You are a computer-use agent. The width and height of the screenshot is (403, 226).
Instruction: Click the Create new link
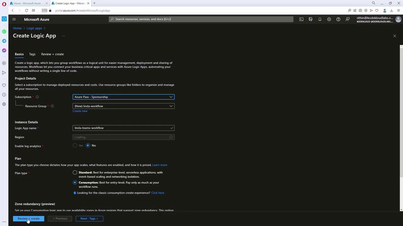pos(80,111)
